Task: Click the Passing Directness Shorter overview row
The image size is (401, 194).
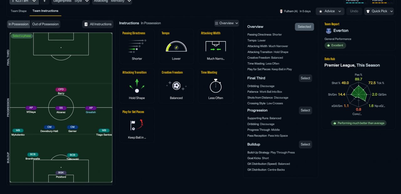Action: pos(265,34)
